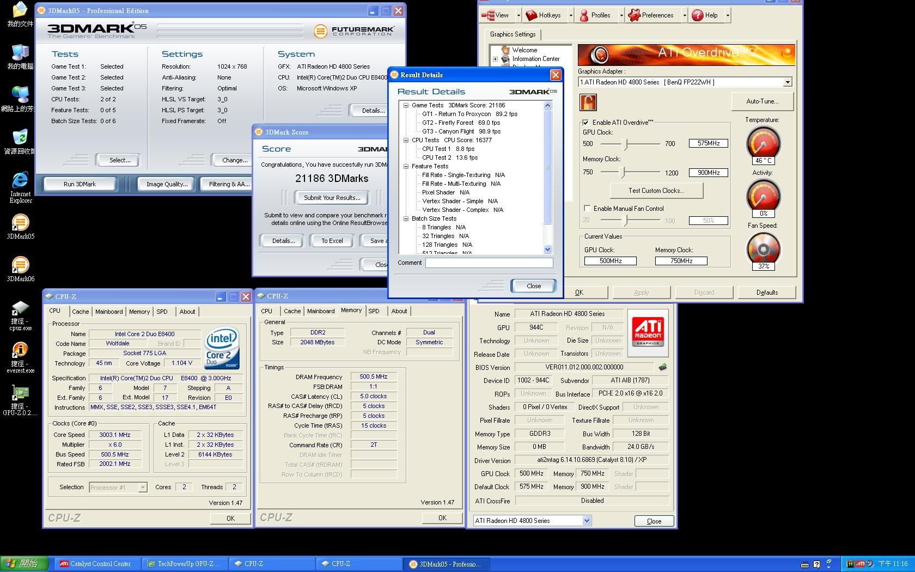Enable Manual Fan Control checkbox
Screen dimensions: 915x572
[x=587, y=208]
